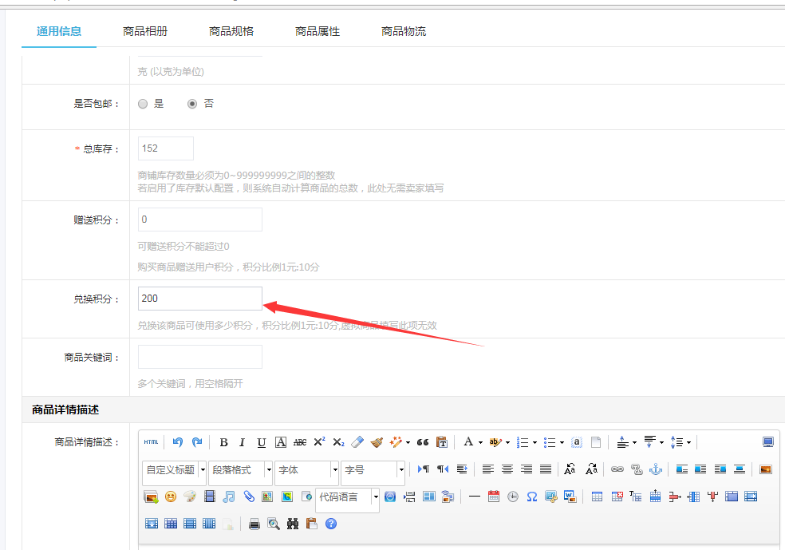Click the print icon in editor
Viewport: 785px width, 550px height.
[x=254, y=524]
